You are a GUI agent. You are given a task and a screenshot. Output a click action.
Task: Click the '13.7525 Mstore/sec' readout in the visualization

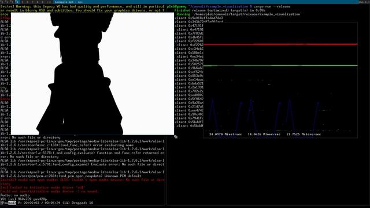304,135
